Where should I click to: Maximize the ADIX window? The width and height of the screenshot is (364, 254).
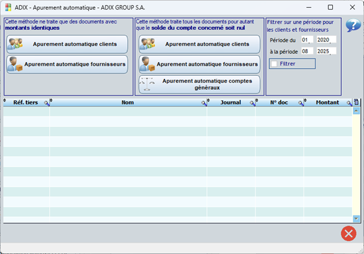coord(330,7)
